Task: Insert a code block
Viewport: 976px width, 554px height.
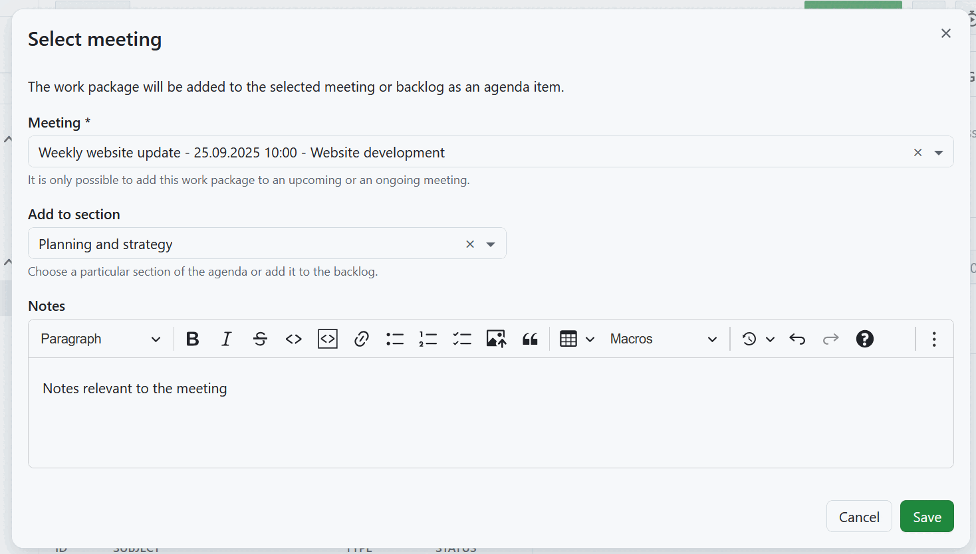Action: [327, 339]
